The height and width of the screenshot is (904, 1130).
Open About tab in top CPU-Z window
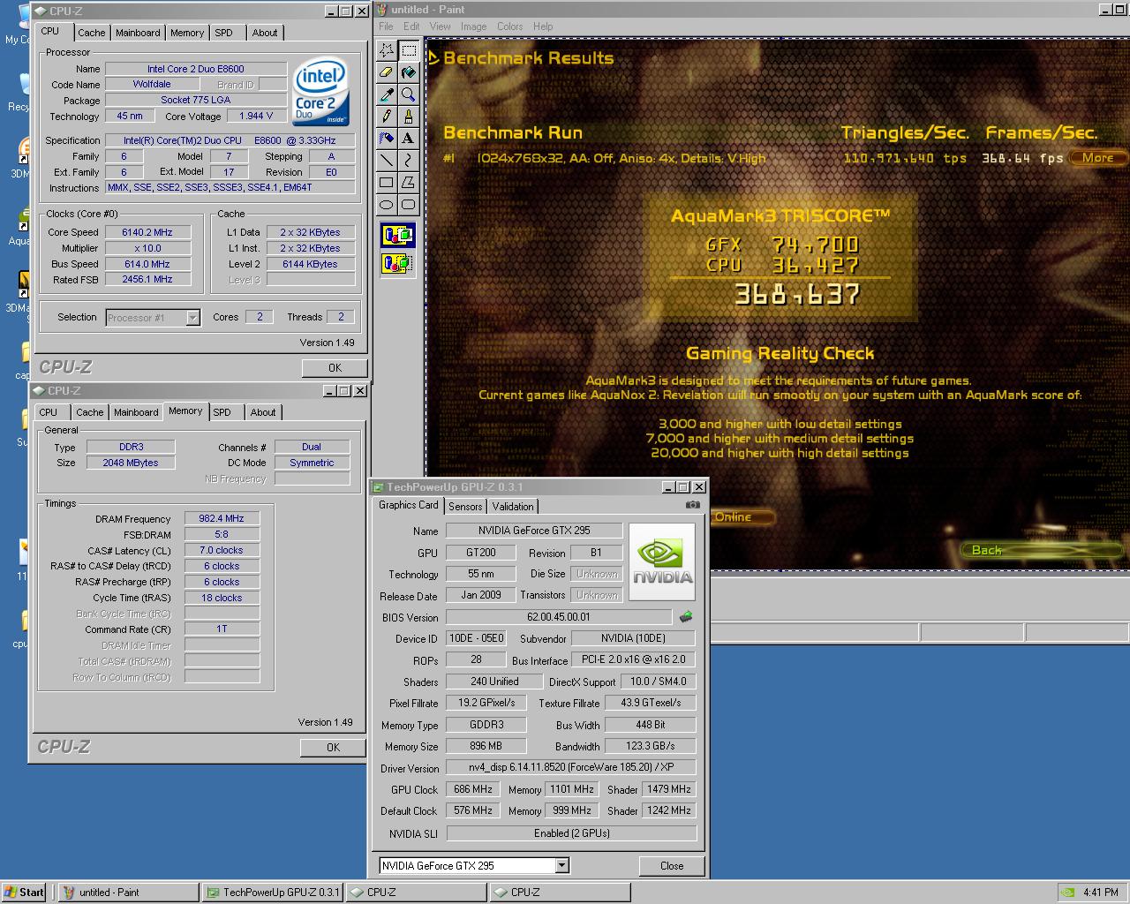tap(265, 33)
